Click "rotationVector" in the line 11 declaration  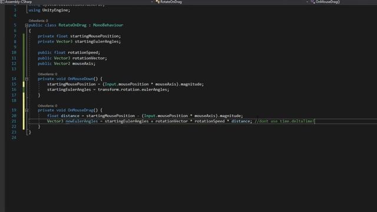(x=88, y=58)
